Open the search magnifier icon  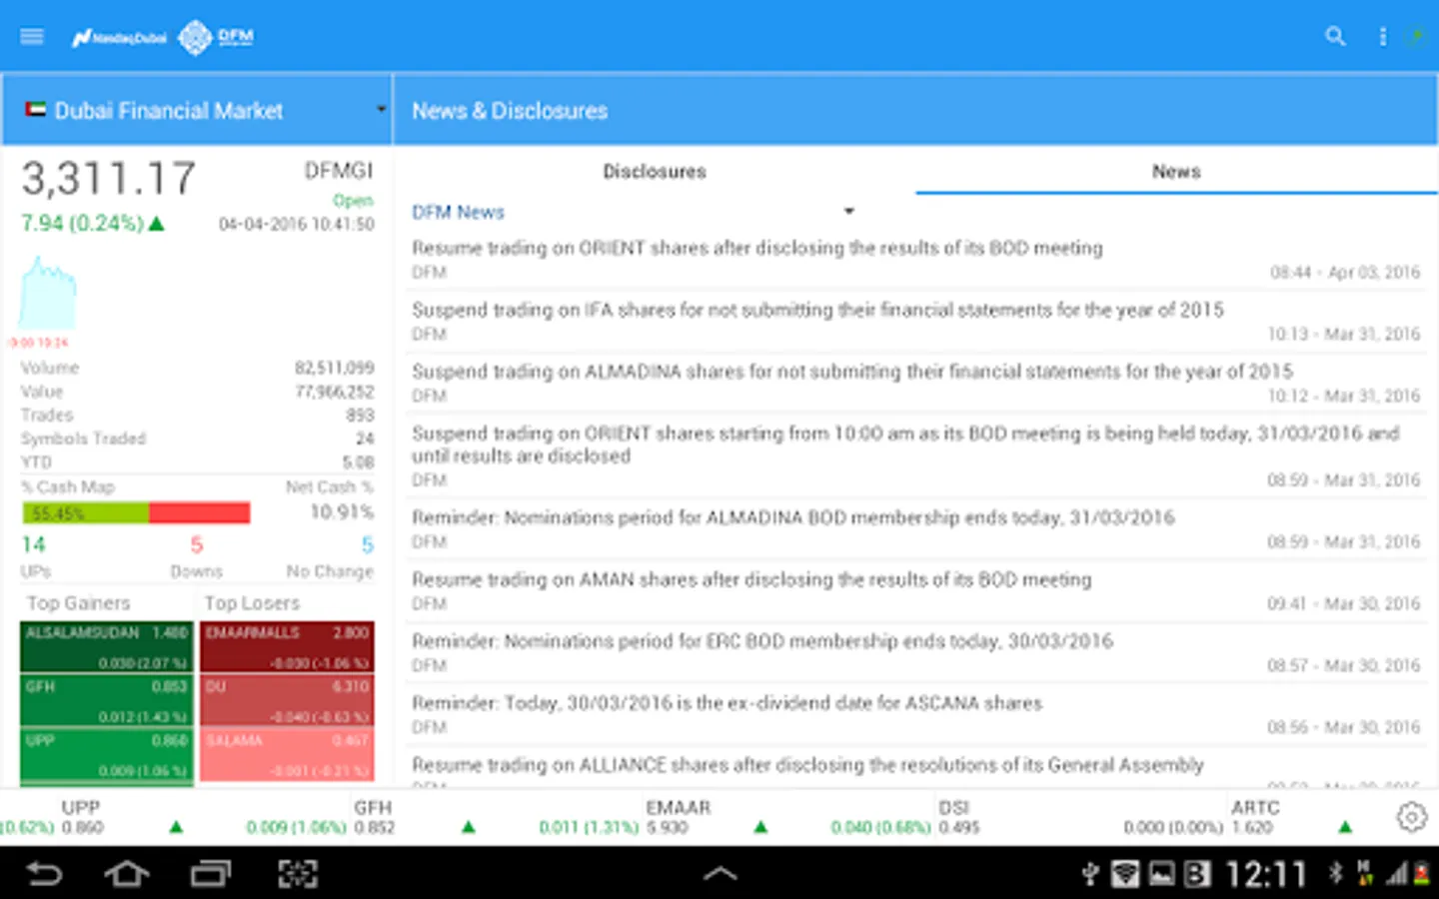(1335, 36)
